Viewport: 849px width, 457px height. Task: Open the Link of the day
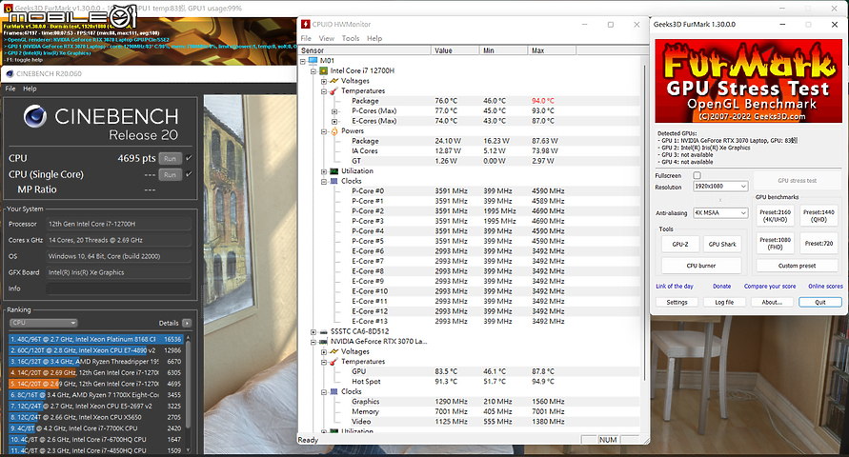[x=675, y=286]
